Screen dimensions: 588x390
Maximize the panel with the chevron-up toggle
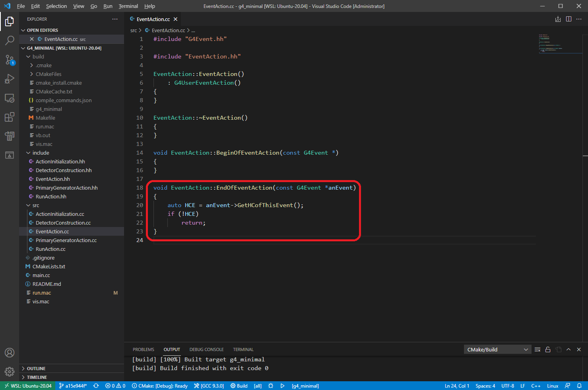point(569,349)
